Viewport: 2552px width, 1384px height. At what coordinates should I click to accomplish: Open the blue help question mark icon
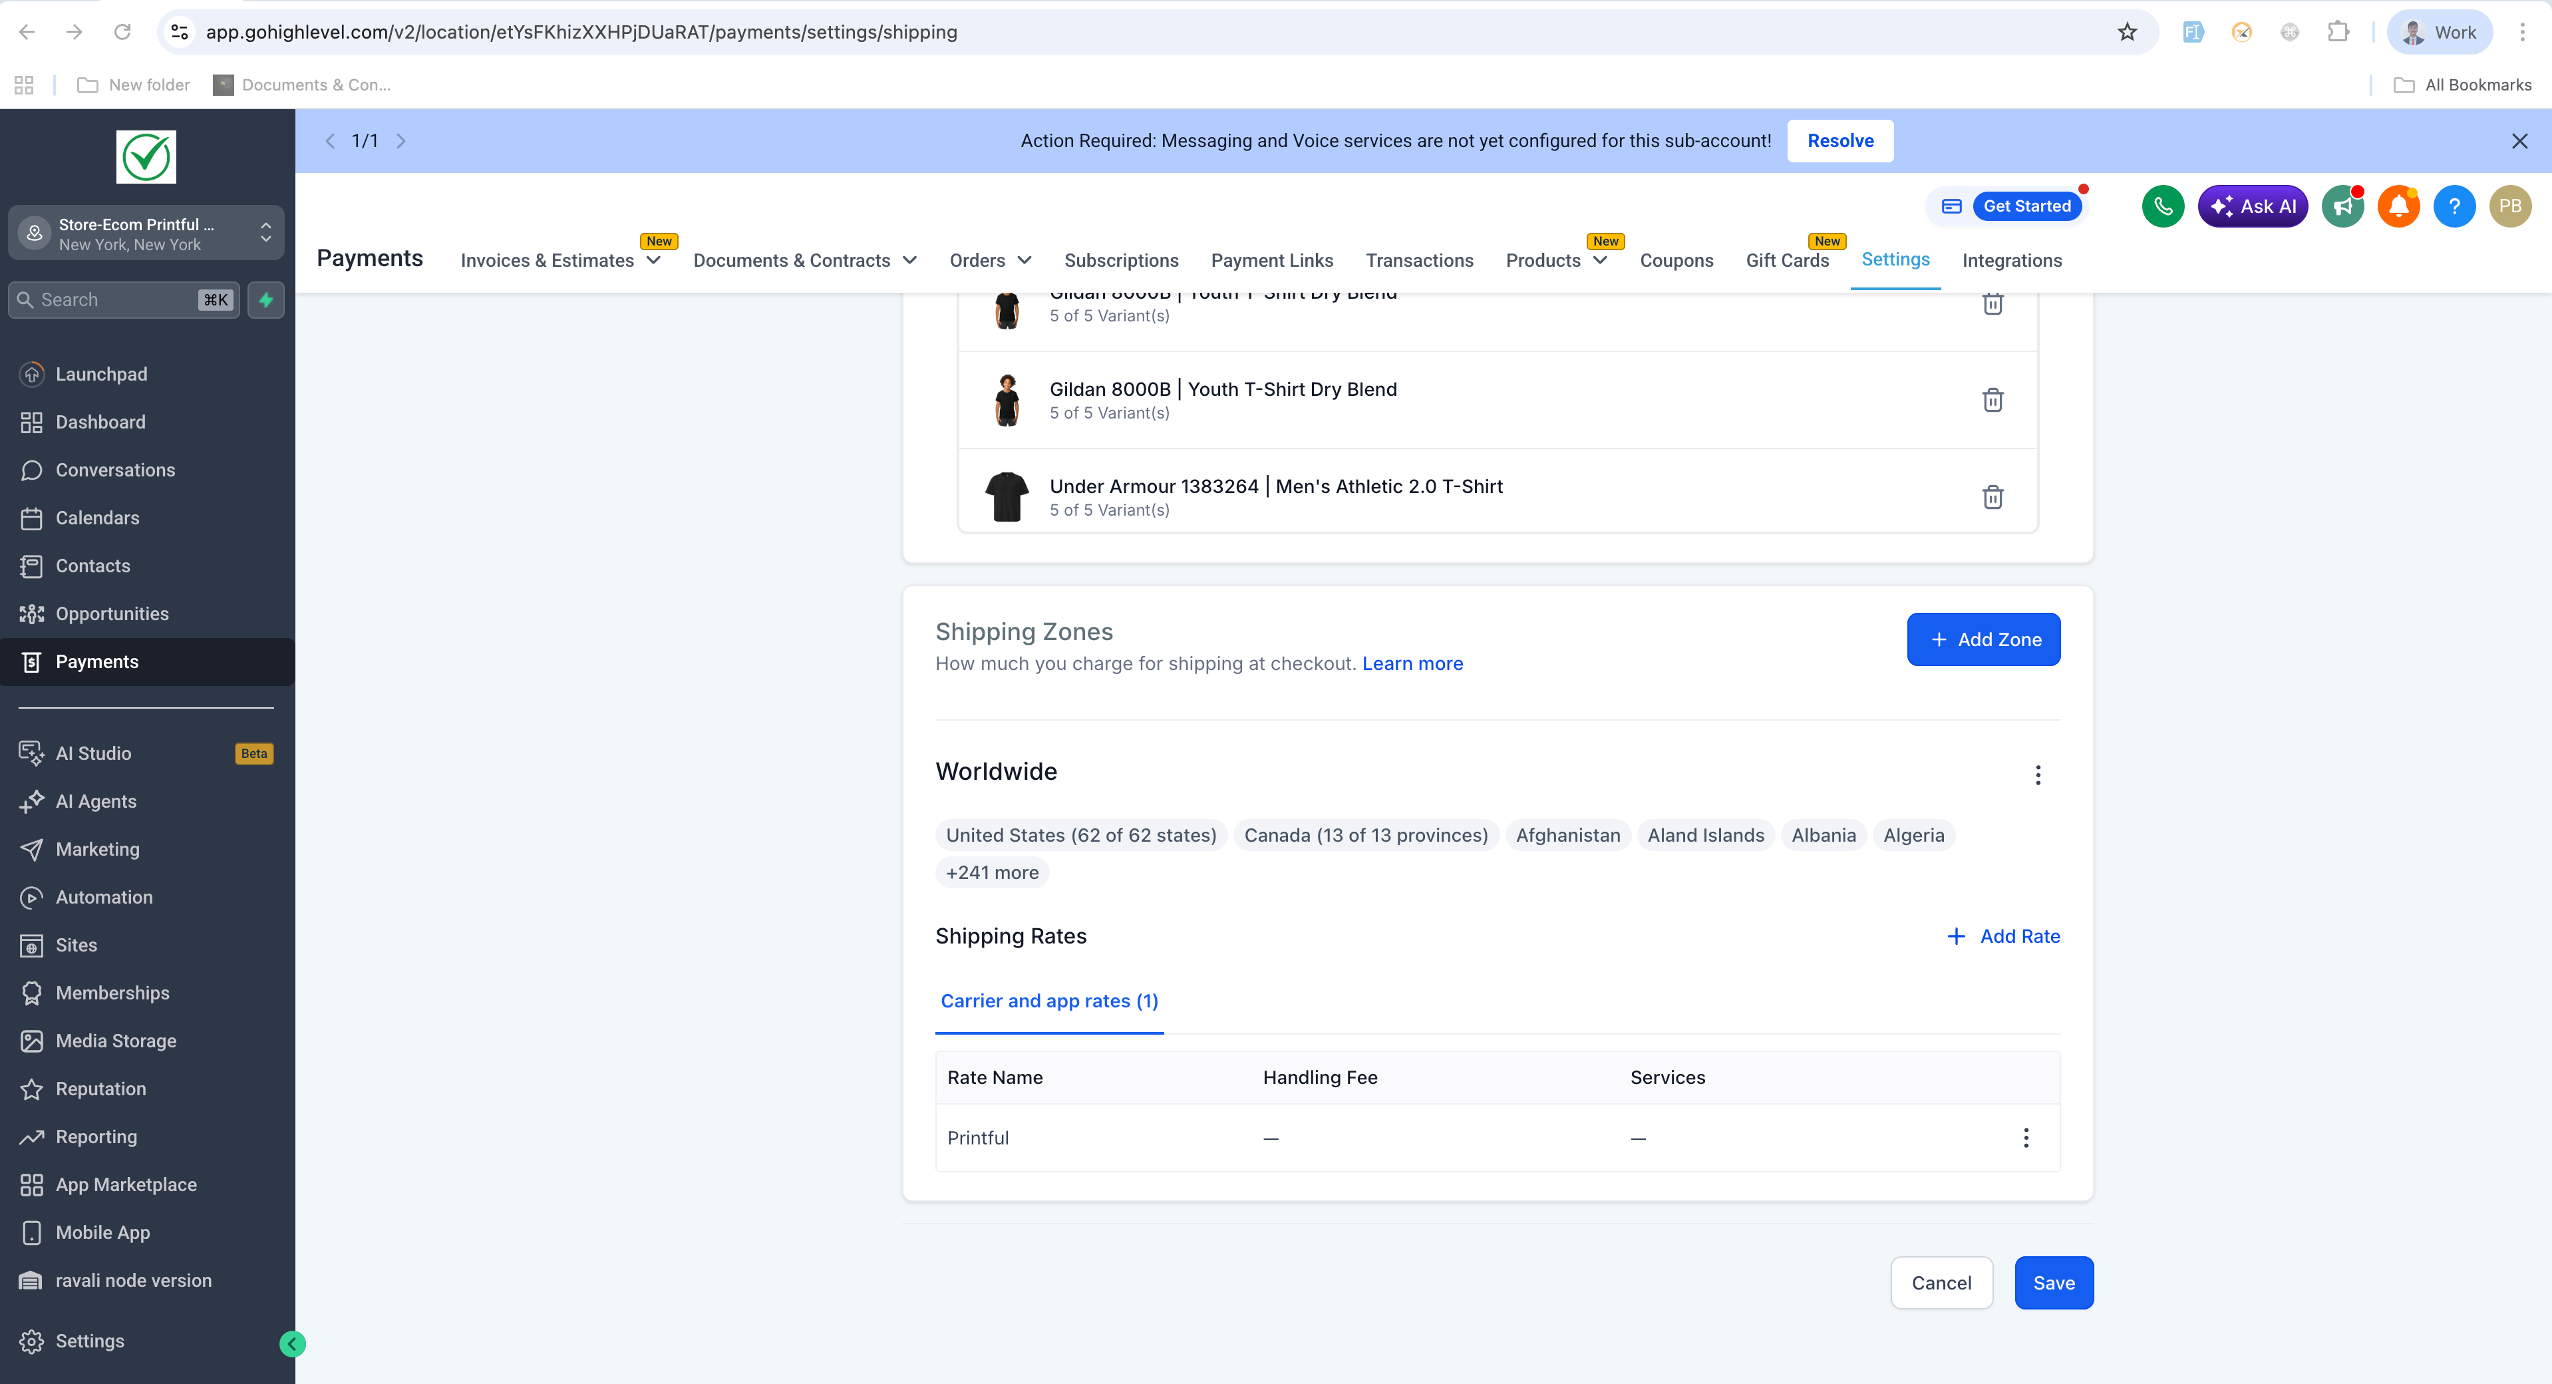(x=2453, y=206)
